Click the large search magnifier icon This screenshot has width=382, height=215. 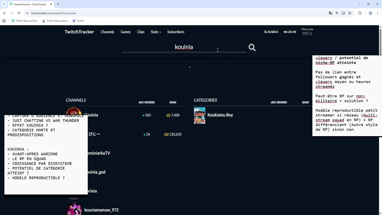click(252, 47)
